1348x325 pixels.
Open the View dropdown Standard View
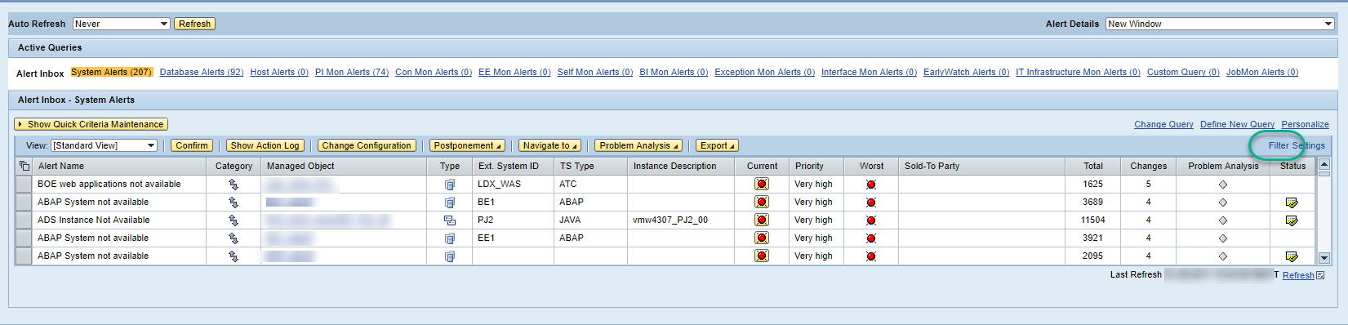[x=104, y=145]
